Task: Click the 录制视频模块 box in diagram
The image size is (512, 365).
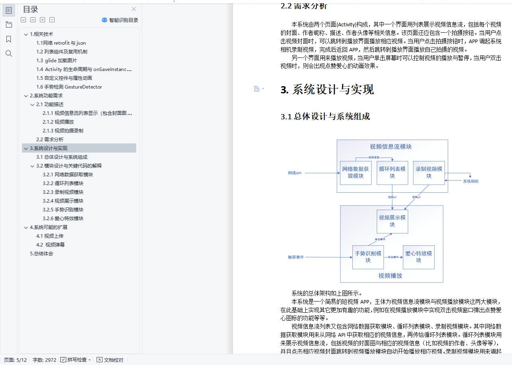Action: (x=429, y=173)
